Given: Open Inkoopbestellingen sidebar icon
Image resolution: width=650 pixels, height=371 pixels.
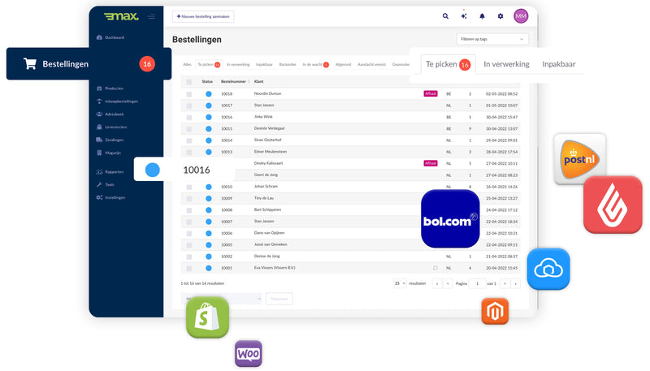Looking at the screenshot, I should click(99, 101).
